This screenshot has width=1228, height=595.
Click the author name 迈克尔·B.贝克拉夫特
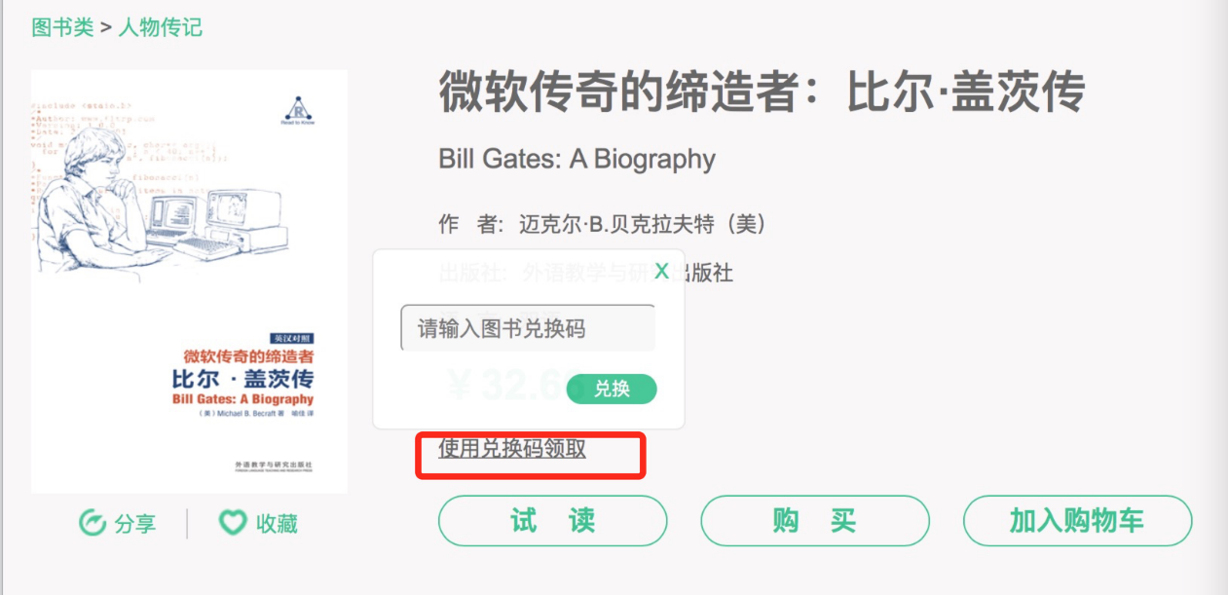click(643, 225)
